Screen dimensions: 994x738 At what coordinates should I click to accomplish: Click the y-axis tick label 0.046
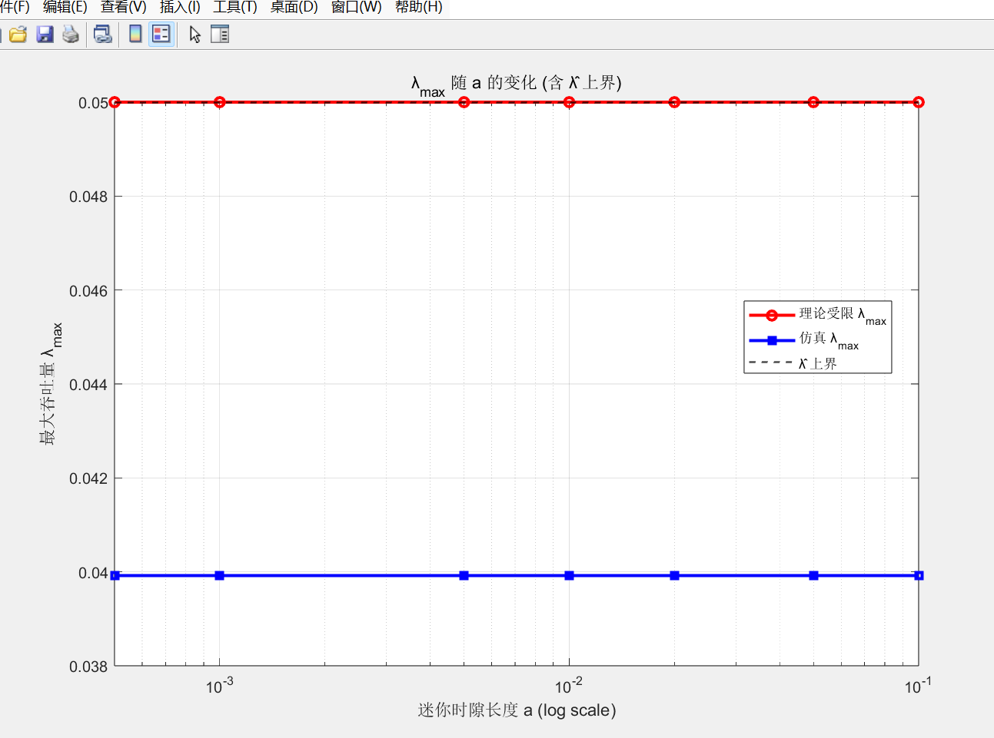(x=88, y=291)
